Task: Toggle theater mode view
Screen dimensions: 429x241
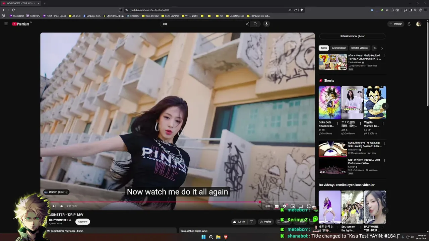Action: tap(301, 206)
